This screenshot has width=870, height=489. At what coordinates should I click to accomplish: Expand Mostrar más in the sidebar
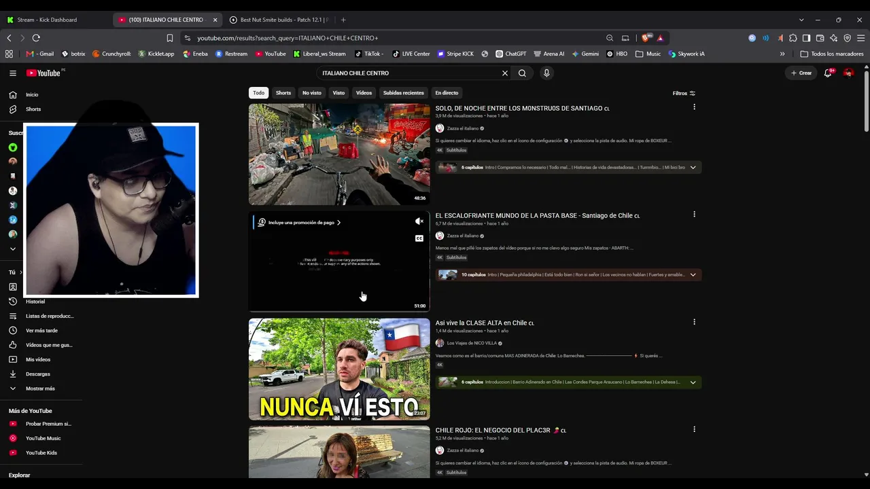pos(40,388)
